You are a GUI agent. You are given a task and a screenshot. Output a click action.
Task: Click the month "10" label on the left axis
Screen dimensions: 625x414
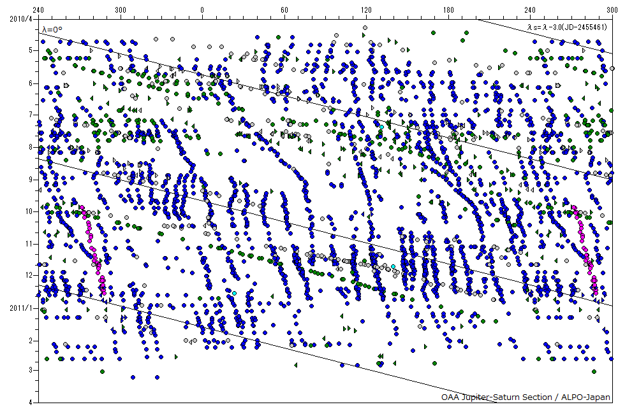pyautogui.click(x=29, y=211)
